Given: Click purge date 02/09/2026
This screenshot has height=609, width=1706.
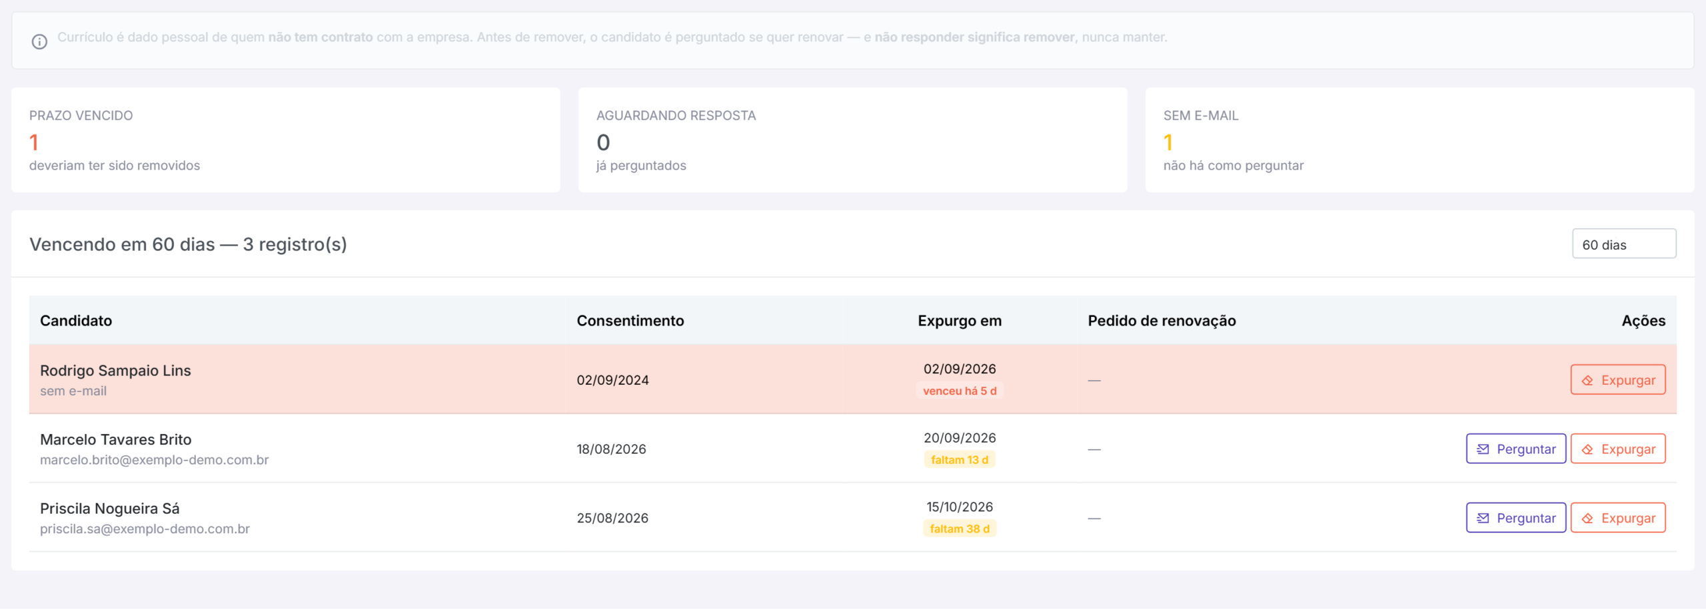Looking at the screenshot, I should click(960, 369).
